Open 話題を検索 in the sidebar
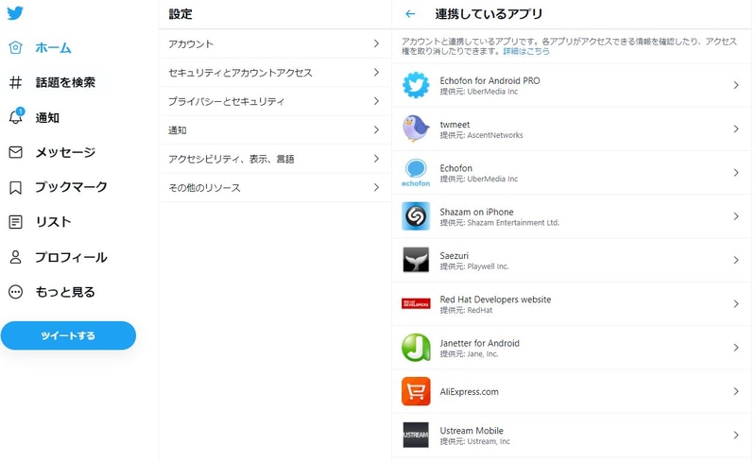The image size is (756, 462). (x=65, y=82)
